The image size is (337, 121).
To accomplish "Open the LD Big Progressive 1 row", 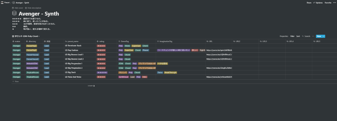I will pos(74,64).
